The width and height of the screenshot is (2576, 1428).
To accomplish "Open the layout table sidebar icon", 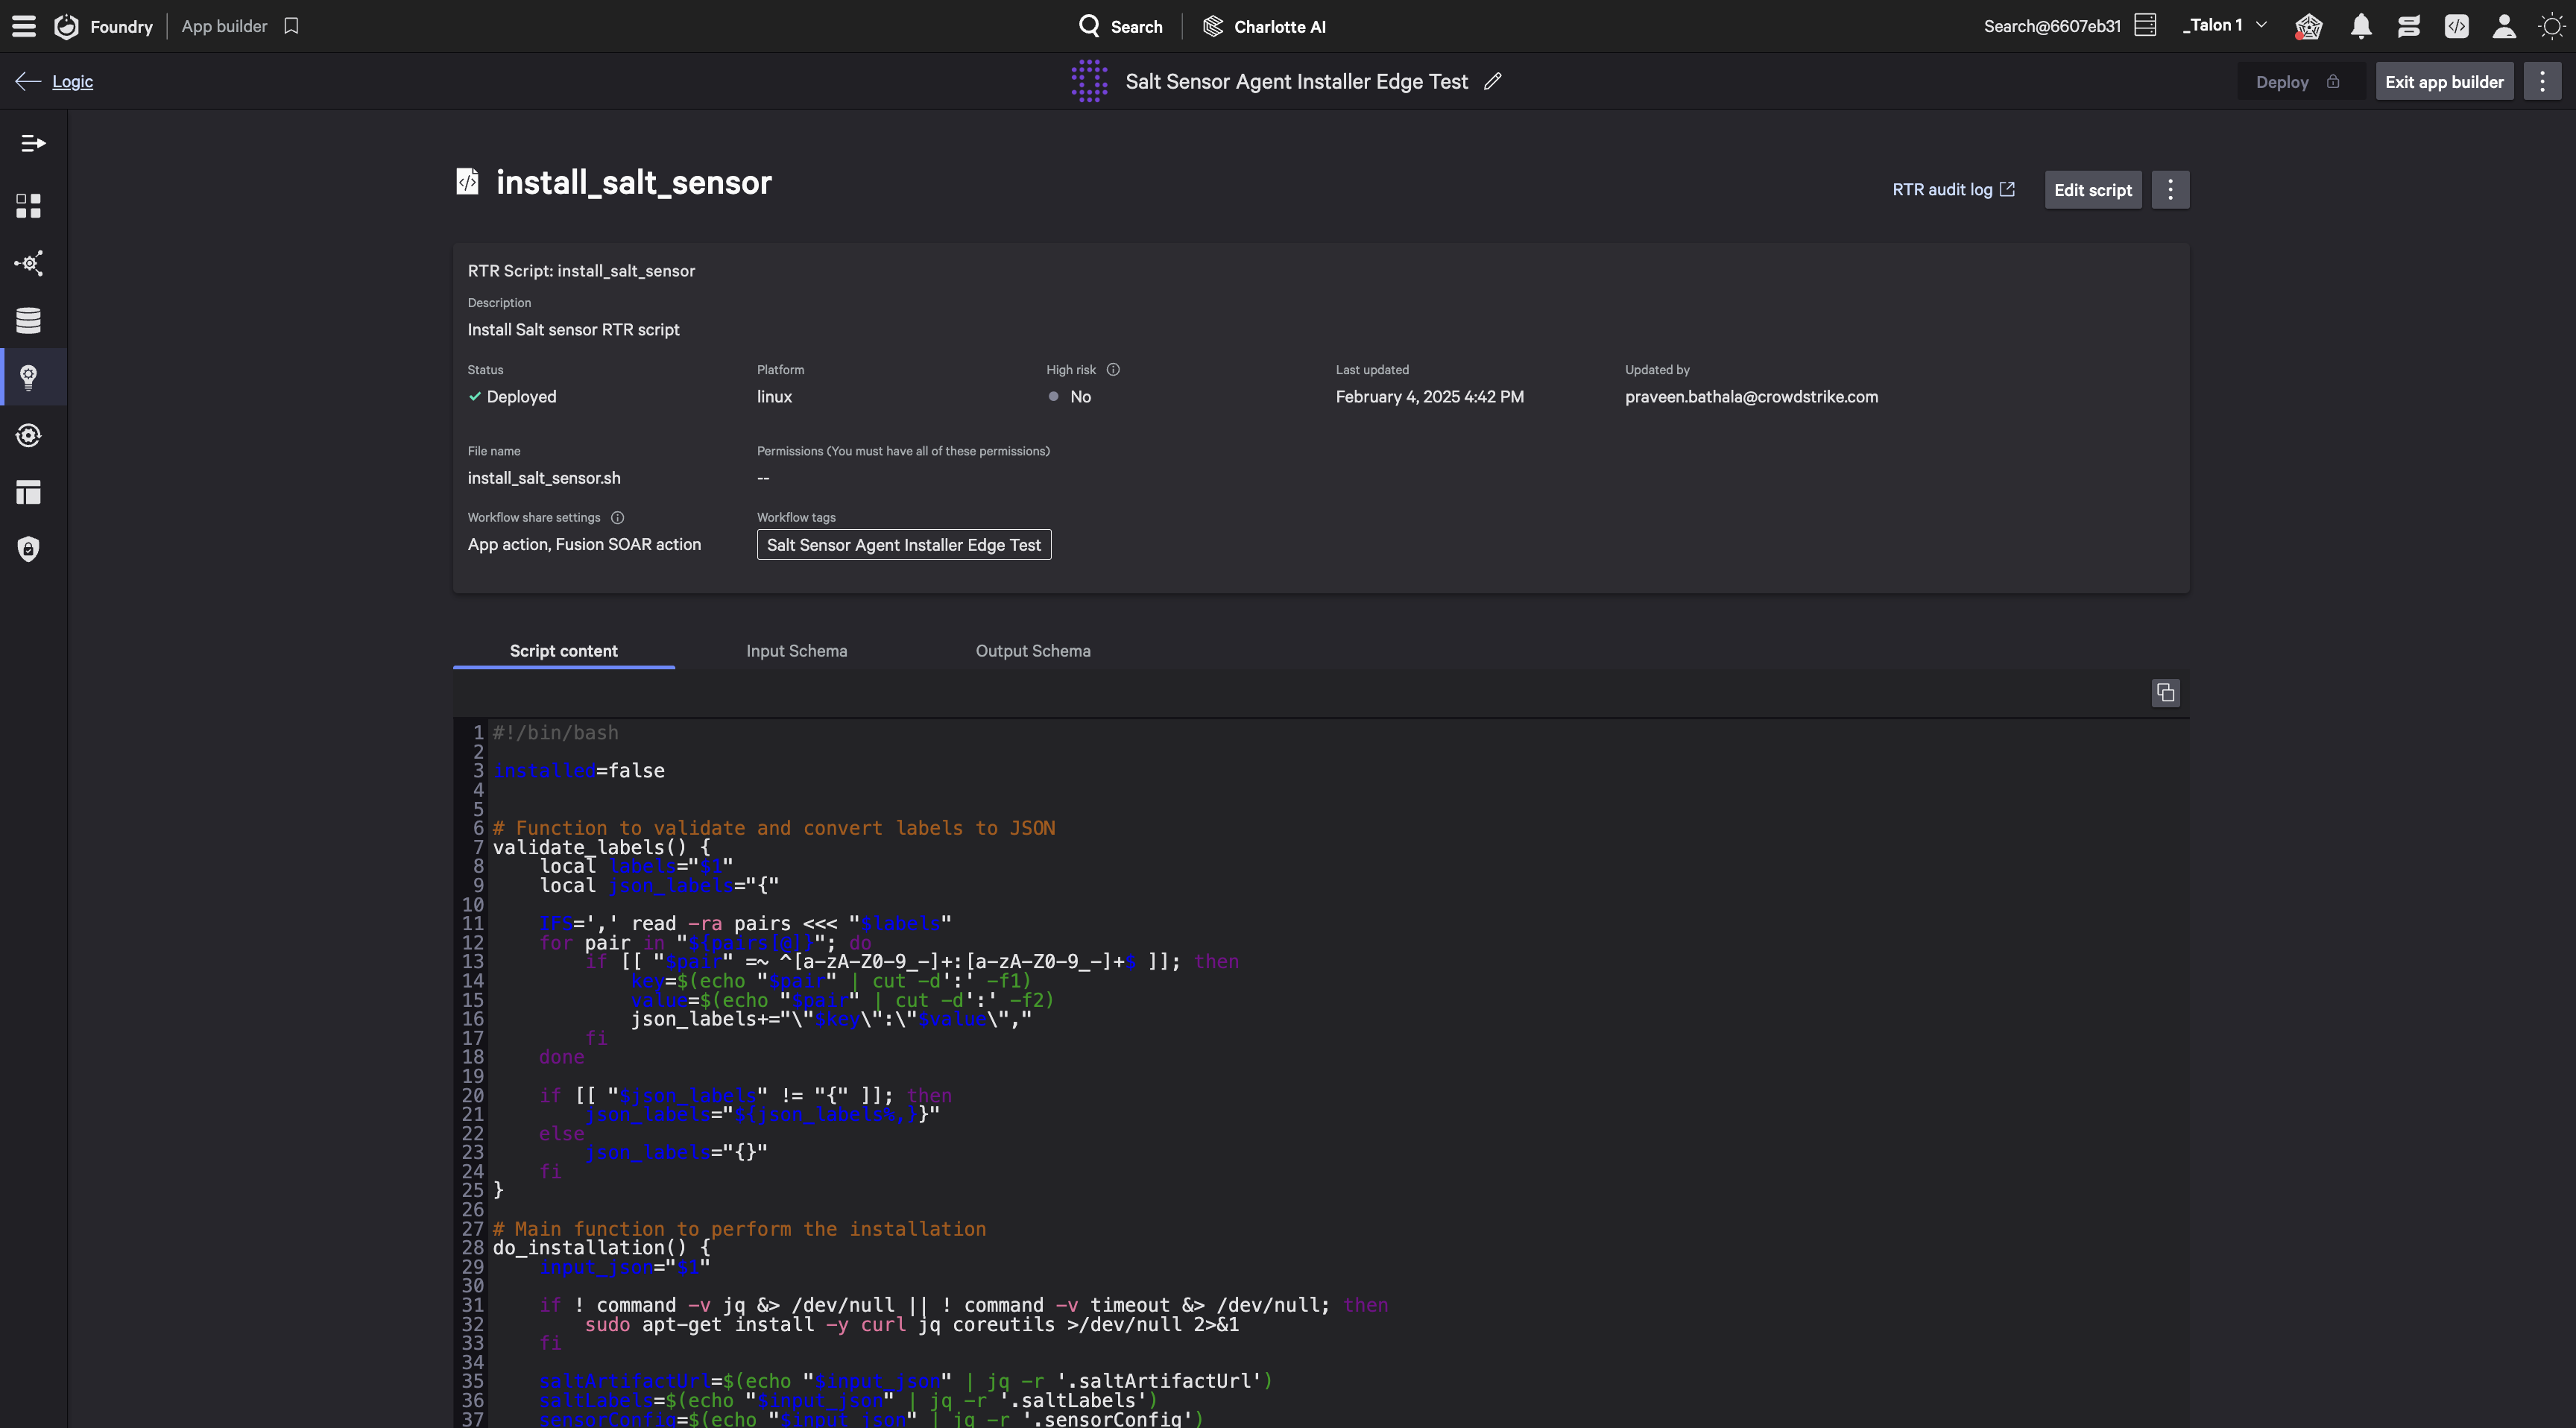I will click(29, 492).
